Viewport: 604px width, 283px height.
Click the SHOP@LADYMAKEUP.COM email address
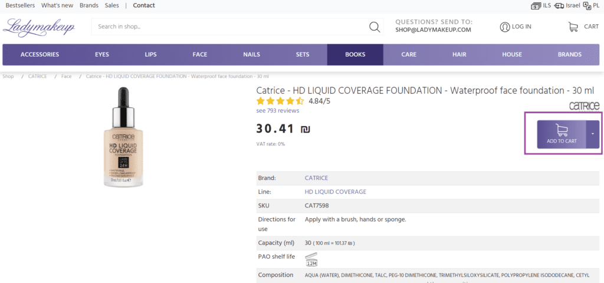pos(433,29)
